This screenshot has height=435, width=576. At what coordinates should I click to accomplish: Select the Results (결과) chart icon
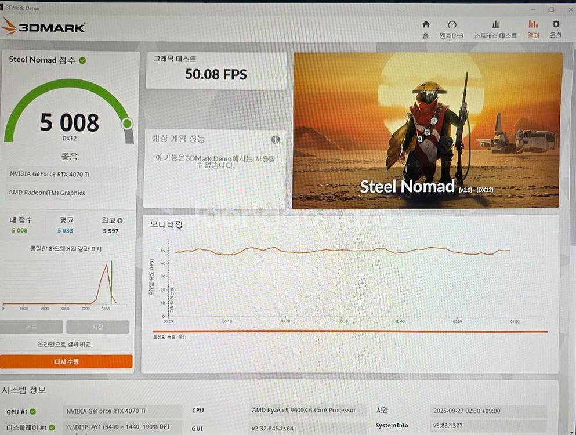point(532,24)
